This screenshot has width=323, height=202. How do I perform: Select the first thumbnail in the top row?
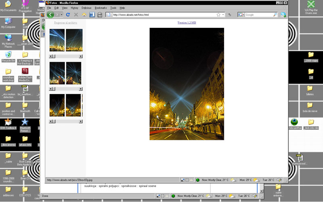click(x=57, y=40)
